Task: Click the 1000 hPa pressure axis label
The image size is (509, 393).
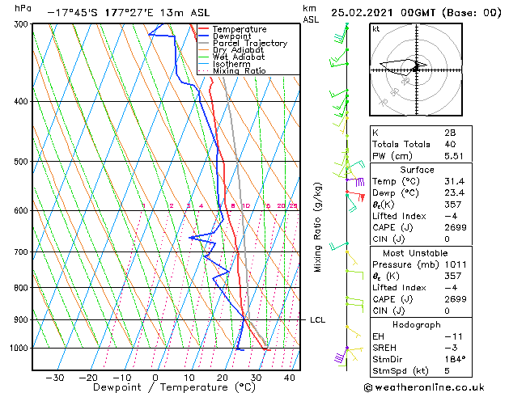Action: (x=21, y=348)
